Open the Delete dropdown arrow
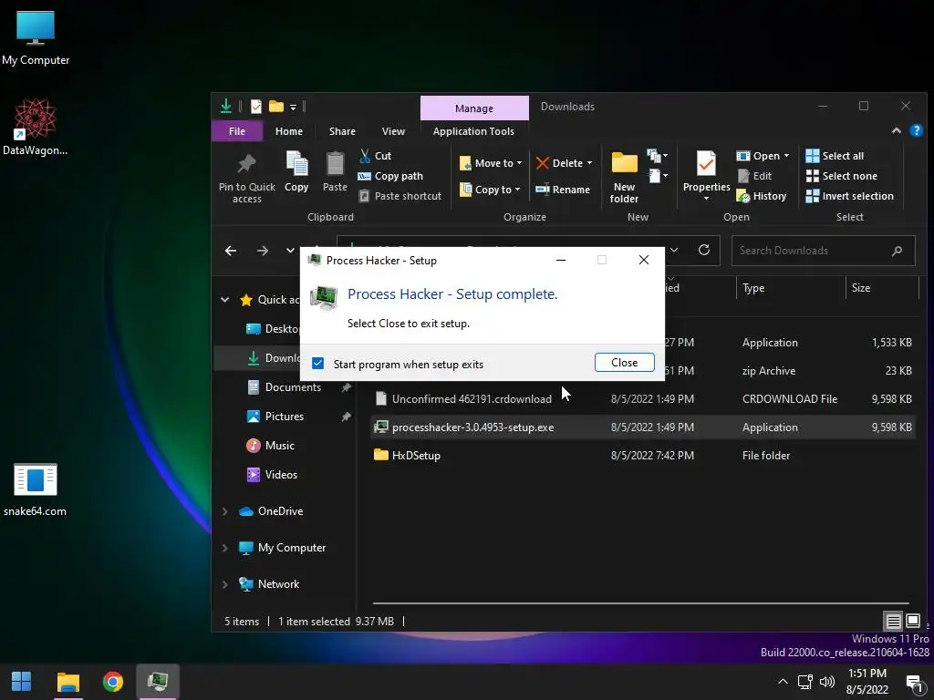The image size is (934, 700). 590,163
